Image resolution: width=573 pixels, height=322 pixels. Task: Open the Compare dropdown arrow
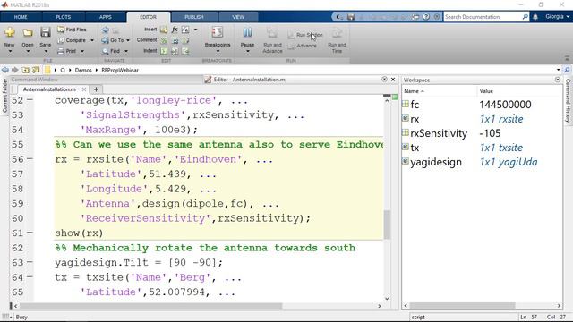coord(92,40)
